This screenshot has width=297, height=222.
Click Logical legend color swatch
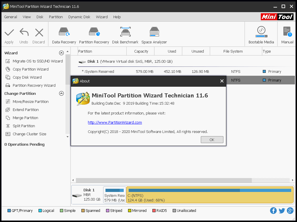click(40, 211)
